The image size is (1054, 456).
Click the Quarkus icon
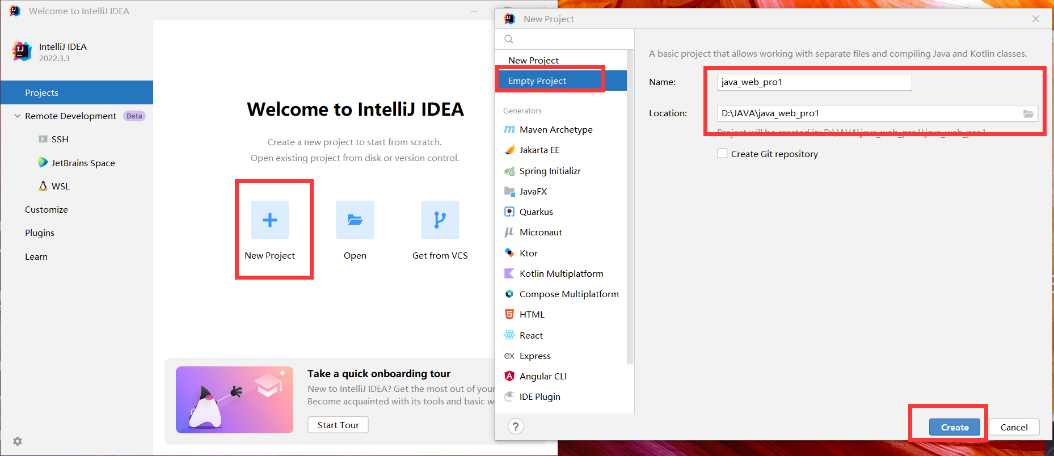509,212
